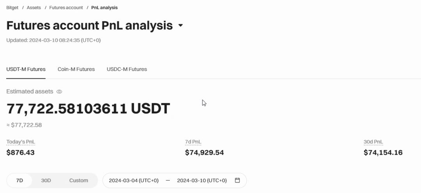This screenshot has height=193, width=421.
Task: Choose the Custom range option
Action: [x=79, y=181]
